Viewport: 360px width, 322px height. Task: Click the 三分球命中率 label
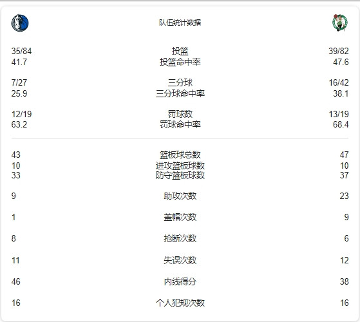[x=180, y=93]
